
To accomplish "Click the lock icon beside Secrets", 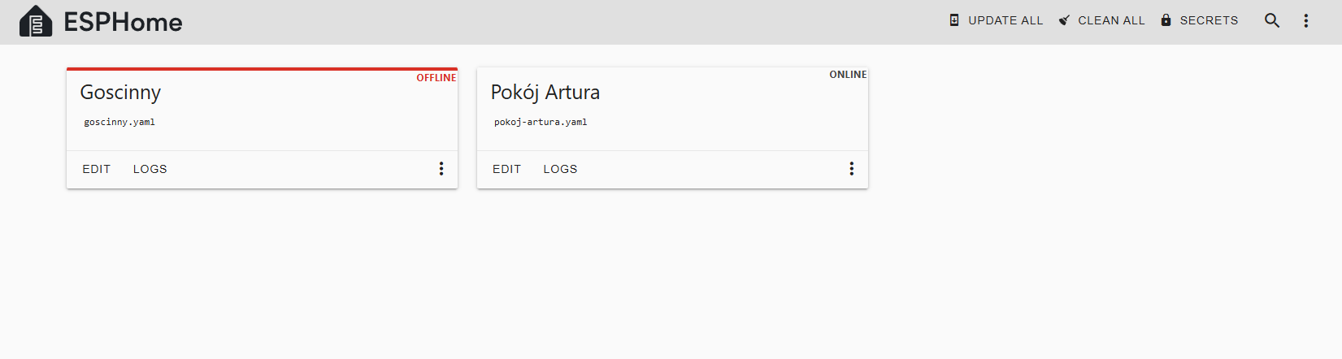I will click(1166, 20).
